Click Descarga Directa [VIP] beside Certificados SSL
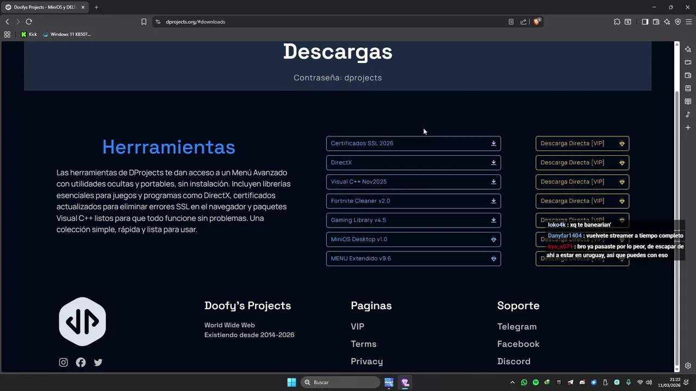Image resolution: width=696 pixels, height=391 pixels. click(582, 143)
